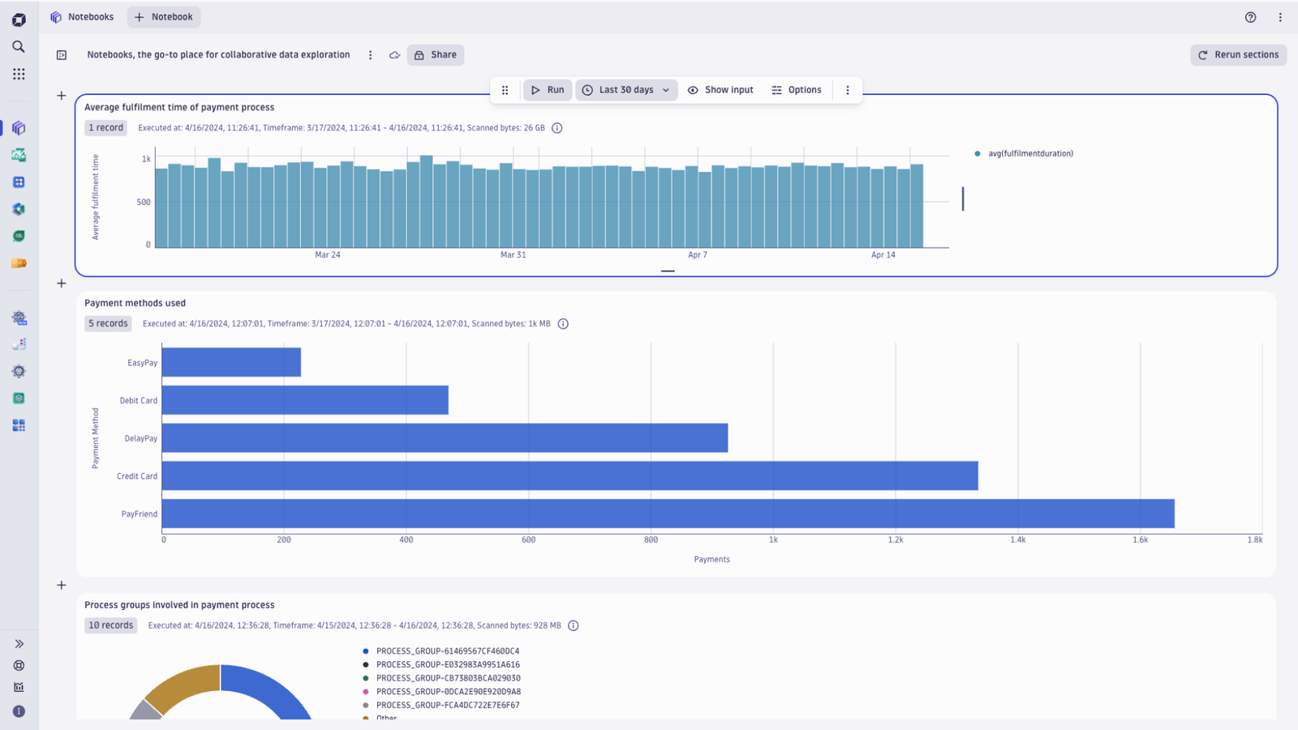Grab the section drag handle icon
The image size is (1298, 730).
click(505, 90)
